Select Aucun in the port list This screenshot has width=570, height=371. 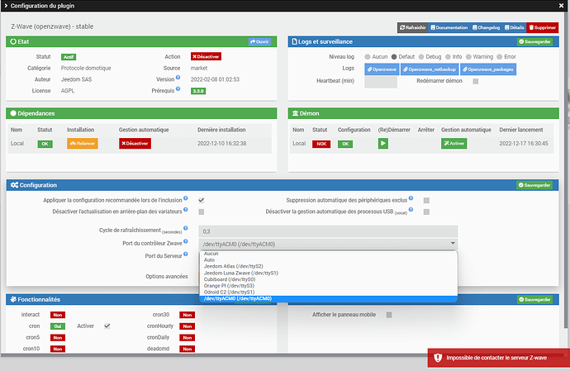tap(328, 254)
